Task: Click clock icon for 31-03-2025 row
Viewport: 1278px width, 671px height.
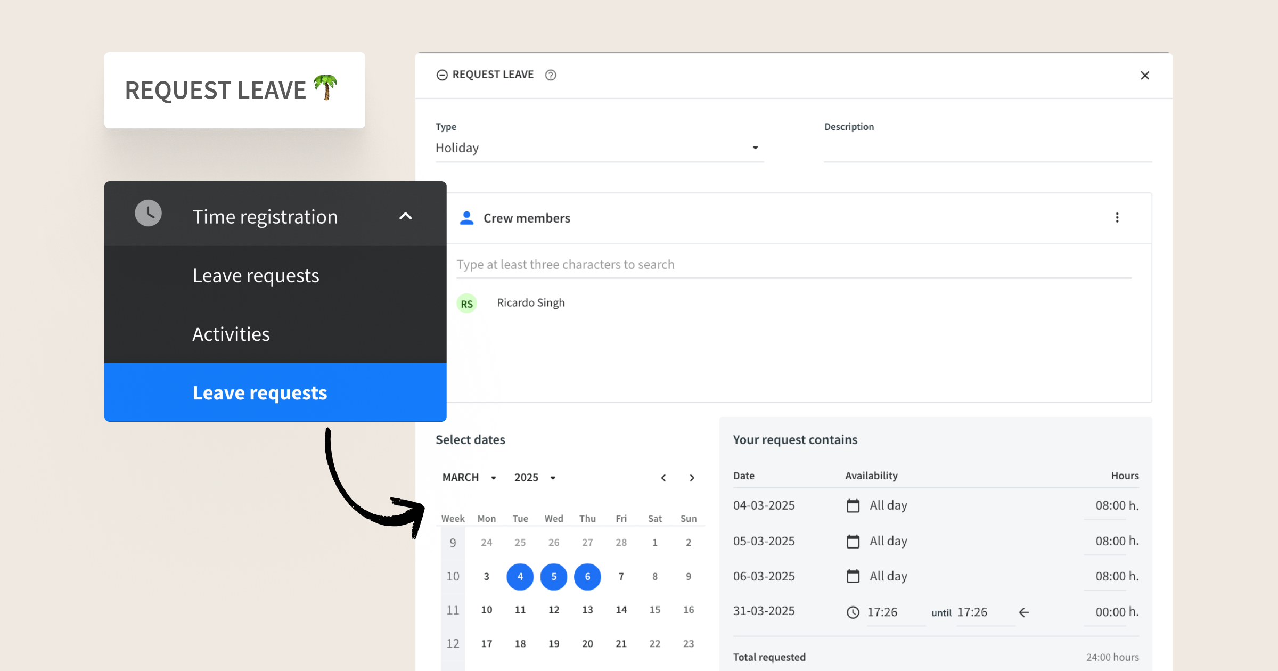Action: coord(853,612)
